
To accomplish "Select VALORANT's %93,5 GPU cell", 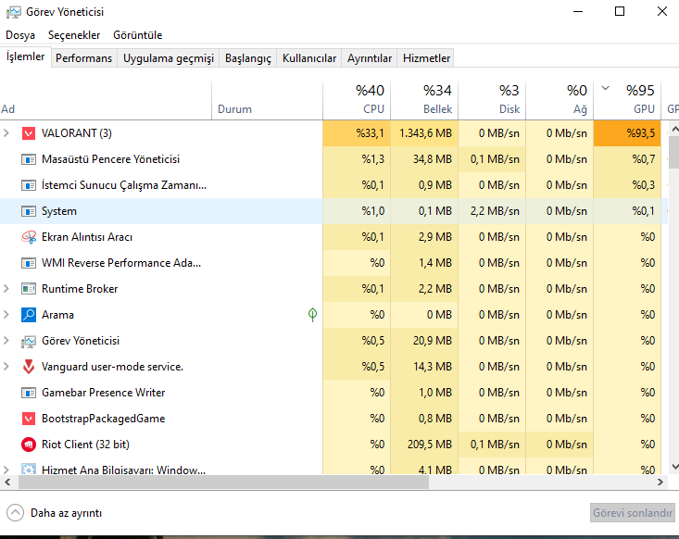I will pos(627,133).
